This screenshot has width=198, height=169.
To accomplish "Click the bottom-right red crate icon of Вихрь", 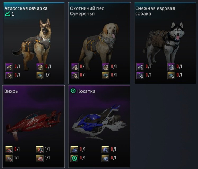I will [40, 158].
